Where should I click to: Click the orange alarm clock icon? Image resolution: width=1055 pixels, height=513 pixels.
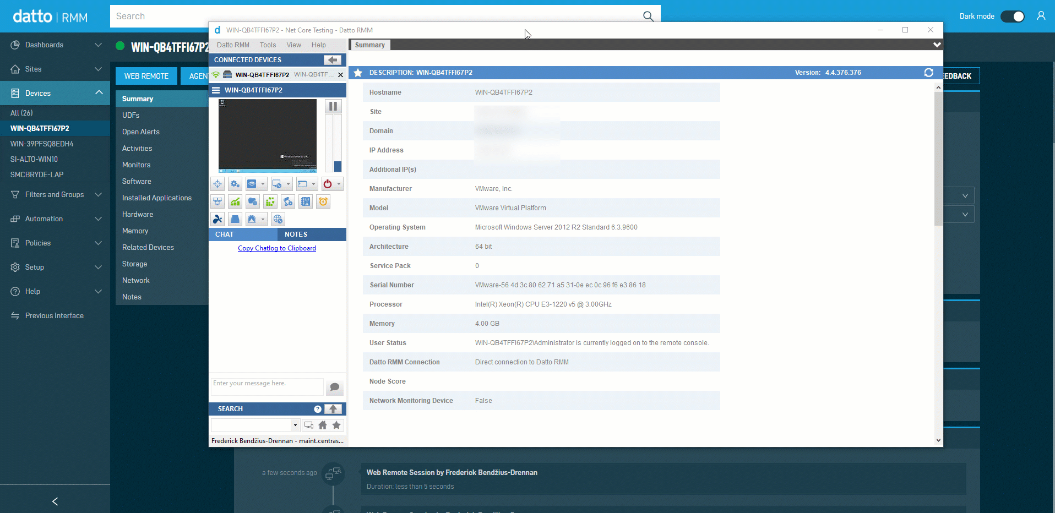point(323,202)
